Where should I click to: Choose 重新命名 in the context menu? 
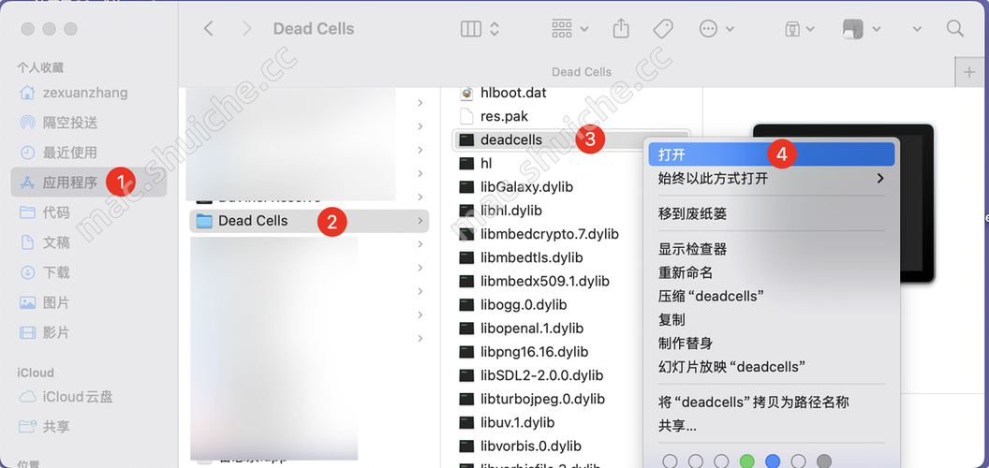click(x=771, y=272)
